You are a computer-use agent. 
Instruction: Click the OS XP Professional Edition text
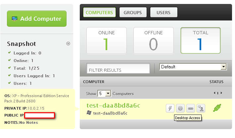tap(37, 98)
